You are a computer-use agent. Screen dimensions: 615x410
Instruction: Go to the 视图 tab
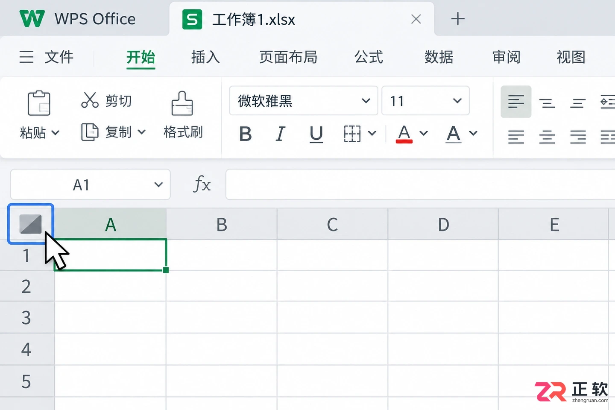click(571, 57)
